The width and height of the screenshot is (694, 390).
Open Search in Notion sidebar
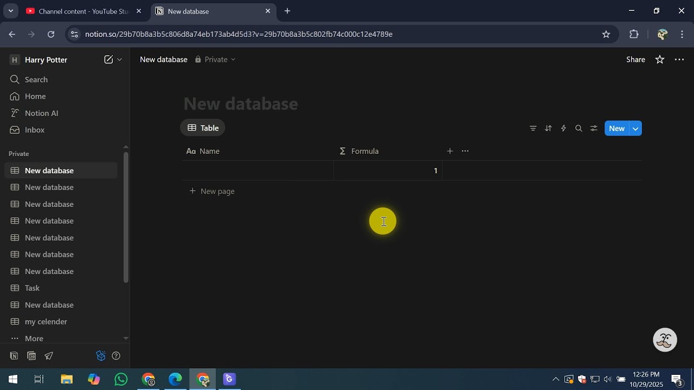(x=61, y=80)
